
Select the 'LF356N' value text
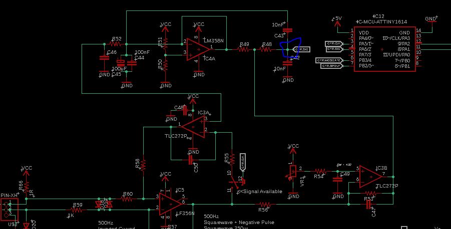click(186, 213)
